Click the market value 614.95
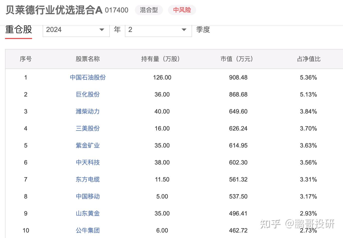Image resolution: width=343 pixels, height=238 pixels. tap(238, 145)
